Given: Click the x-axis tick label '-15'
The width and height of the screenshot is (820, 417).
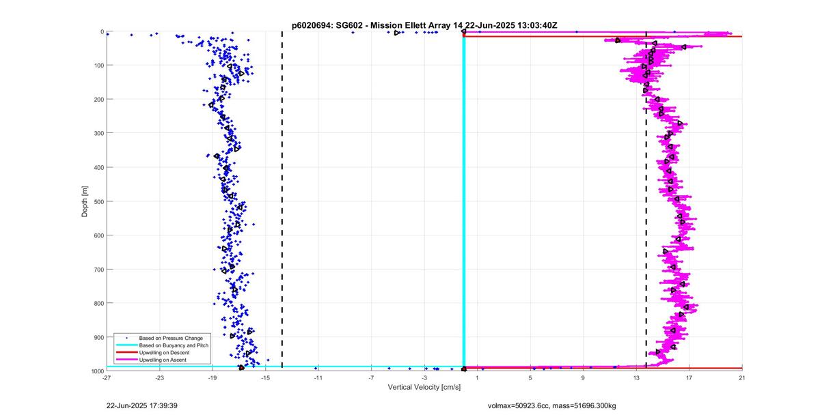Looking at the screenshot, I should 265,377.
